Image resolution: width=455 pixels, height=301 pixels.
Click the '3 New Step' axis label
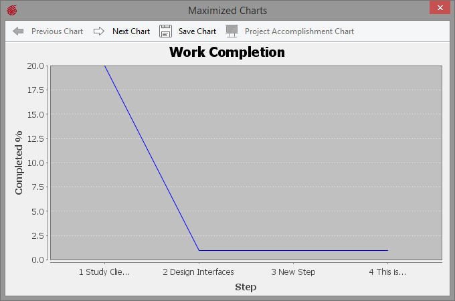tap(293, 272)
